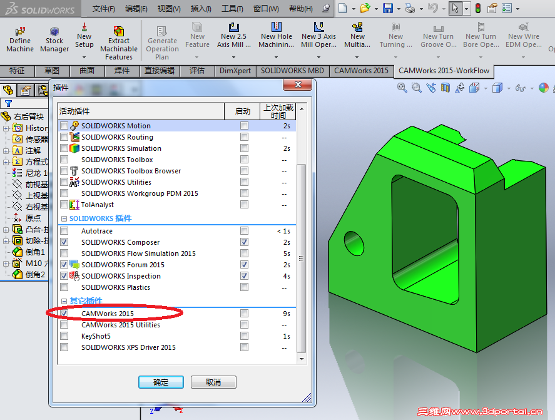
Task: Click New Hole Machining operation
Action: click(x=276, y=36)
